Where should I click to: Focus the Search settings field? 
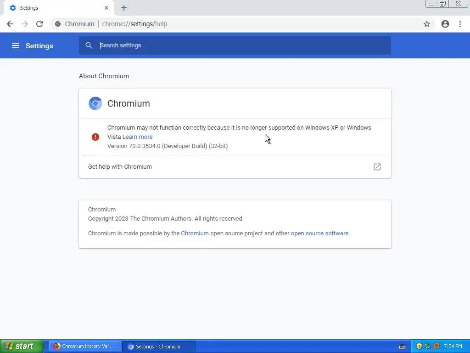pyautogui.click(x=235, y=46)
